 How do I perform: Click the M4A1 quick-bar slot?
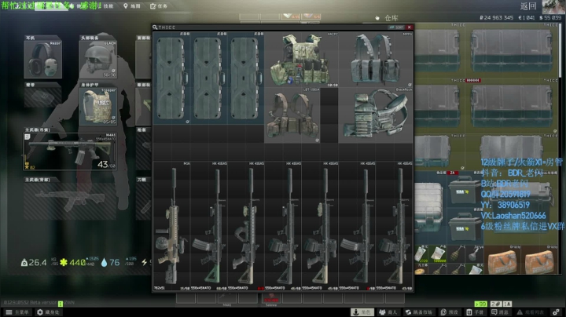[x=227, y=299]
